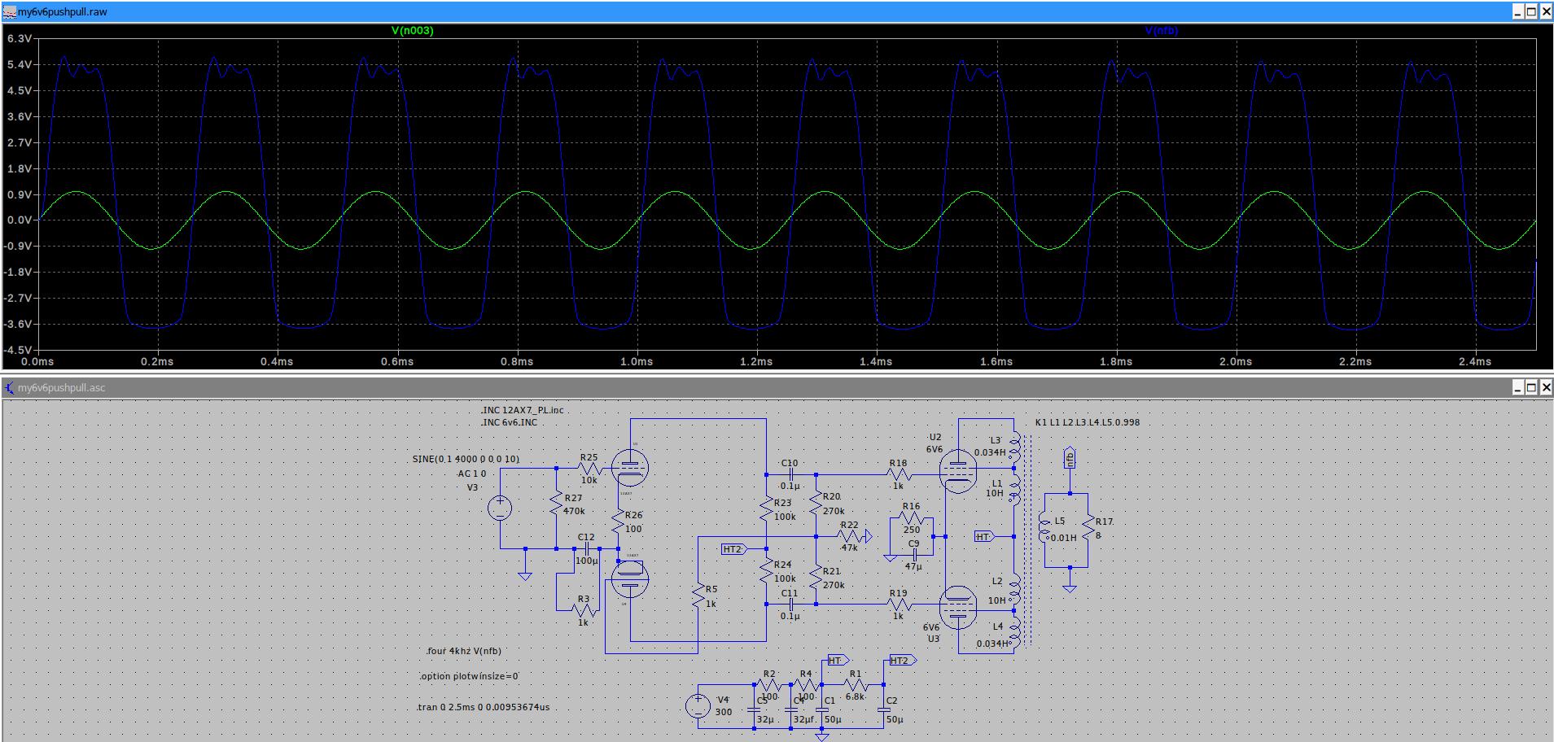Select the upper 12AX7 triode symbol
1554x742 pixels.
coord(630,466)
